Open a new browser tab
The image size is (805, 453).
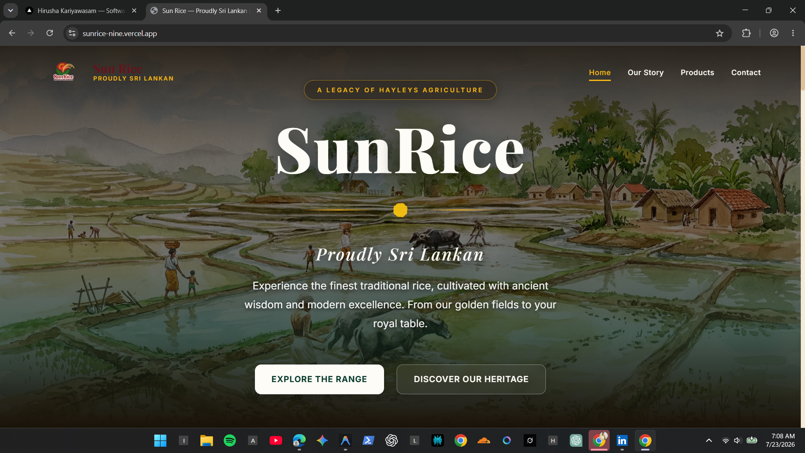pos(278,10)
